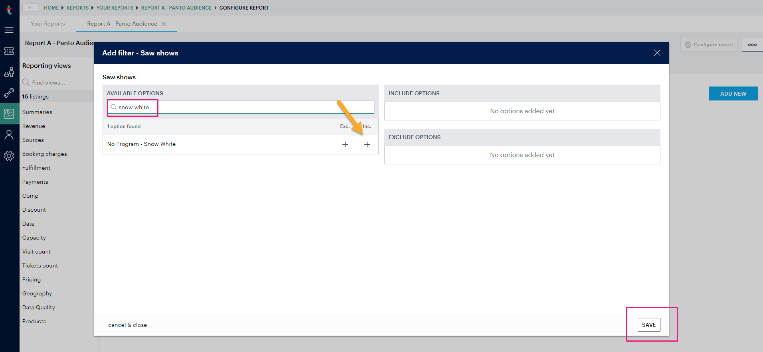This screenshot has width=763, height=352.
Task: Open the Capacity reporting view
Action: 34,238
